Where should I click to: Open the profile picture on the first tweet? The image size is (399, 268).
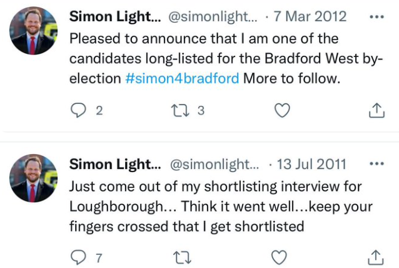click(x=34, y=31)
